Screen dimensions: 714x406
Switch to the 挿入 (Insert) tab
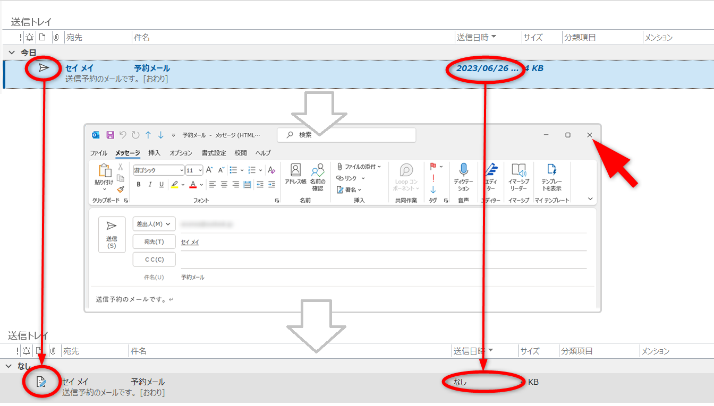click(x=154, y=153)
